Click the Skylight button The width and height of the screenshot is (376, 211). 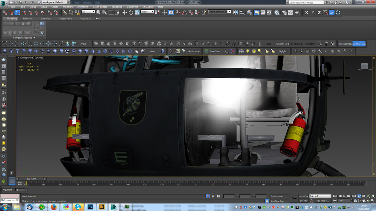282,51
